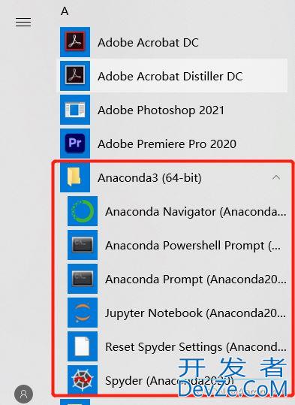Open Anaconda Navigator text entry
The image size is (295, 405).
point(196,212)
